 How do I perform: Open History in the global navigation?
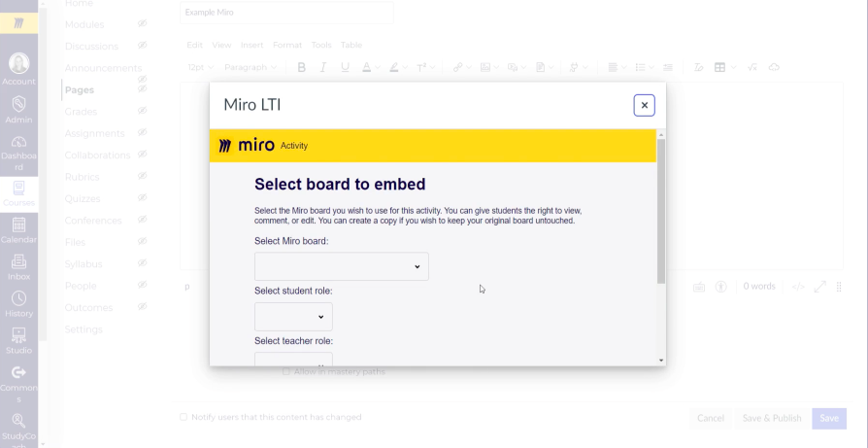[x=18, y=304]
